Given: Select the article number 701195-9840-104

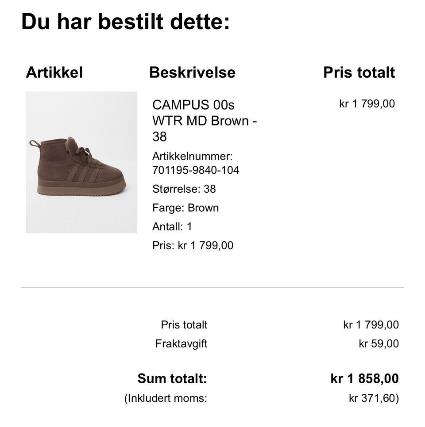Looking at the screenshot, I should [x=196, y=170].
